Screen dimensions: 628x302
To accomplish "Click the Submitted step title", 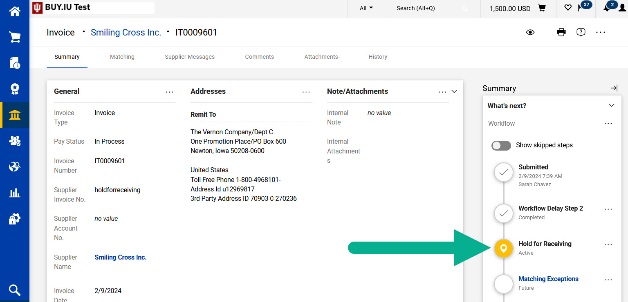I will (x=533, y=167).
